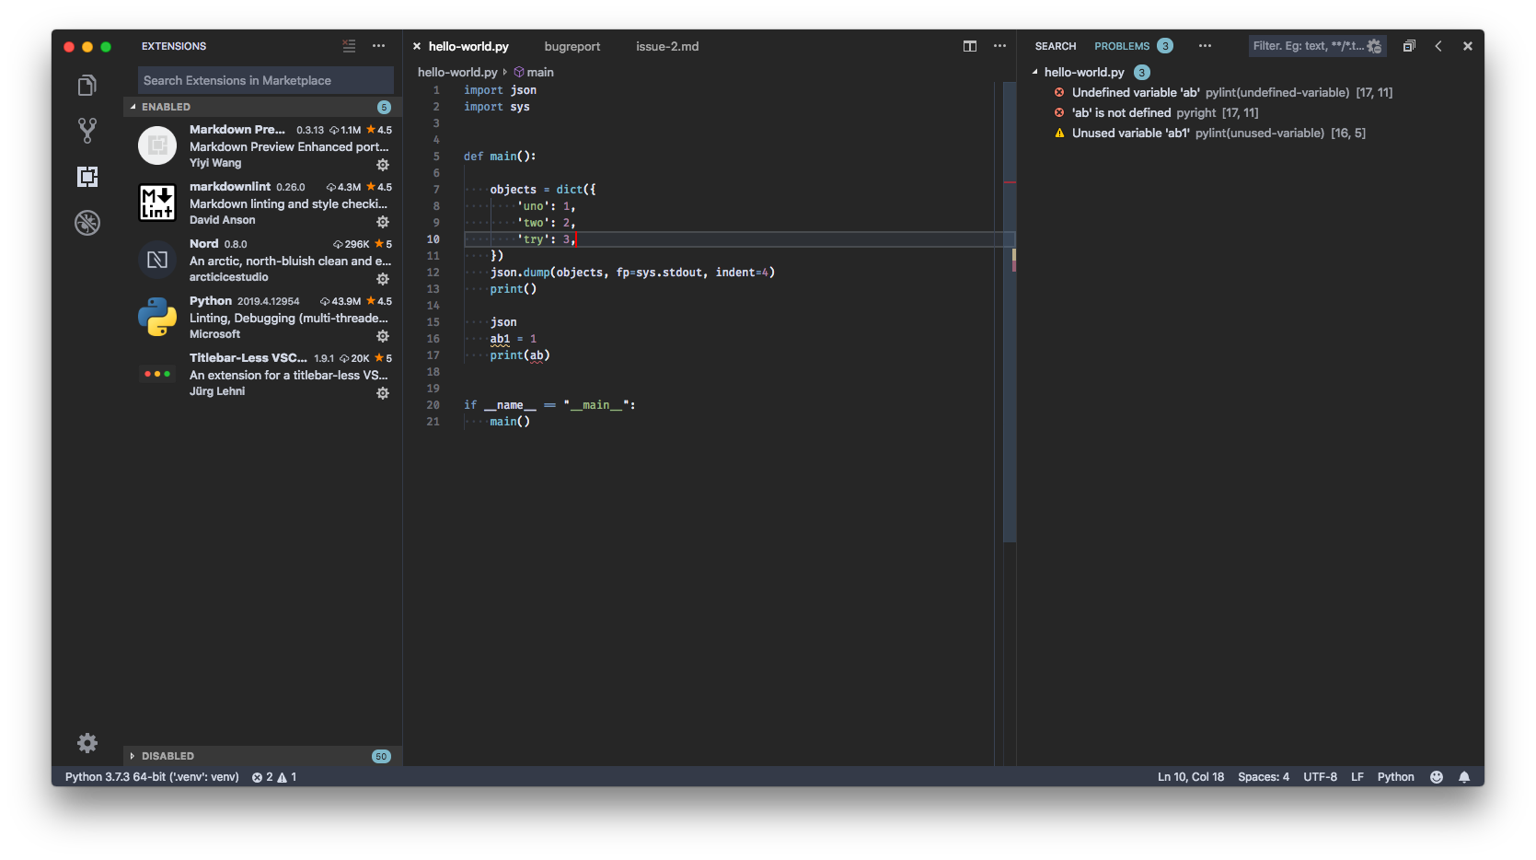Collapse the hello-world.py group in Problems
The image size is (1536, 860).
tap(1034, 72)
